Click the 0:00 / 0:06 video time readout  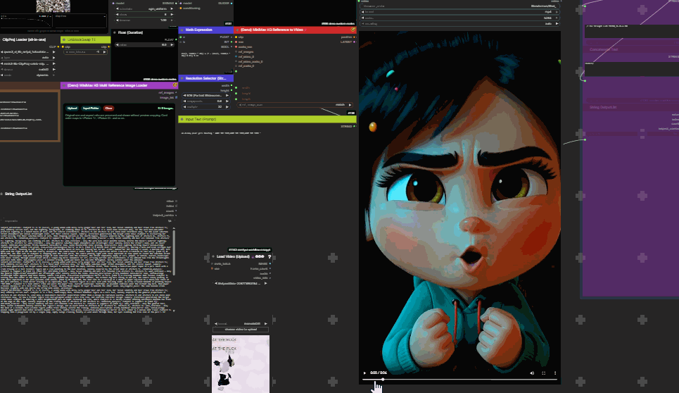tap(379, 373)
